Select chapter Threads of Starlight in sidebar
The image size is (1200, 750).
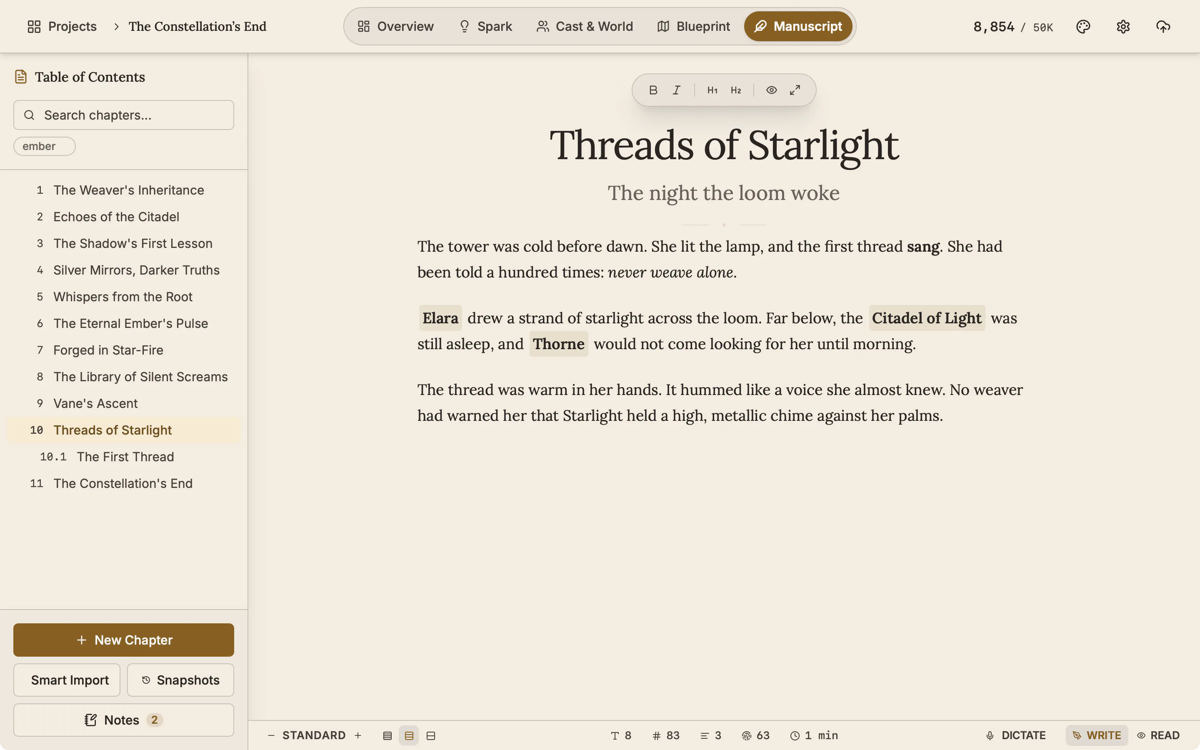(123, 430)
